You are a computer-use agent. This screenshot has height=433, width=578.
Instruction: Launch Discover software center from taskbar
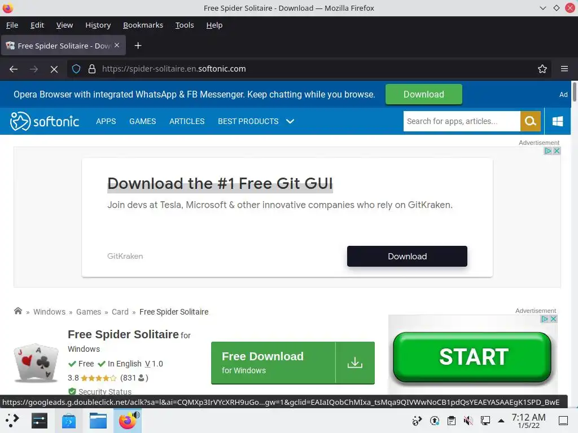click(x=69, y=421)
